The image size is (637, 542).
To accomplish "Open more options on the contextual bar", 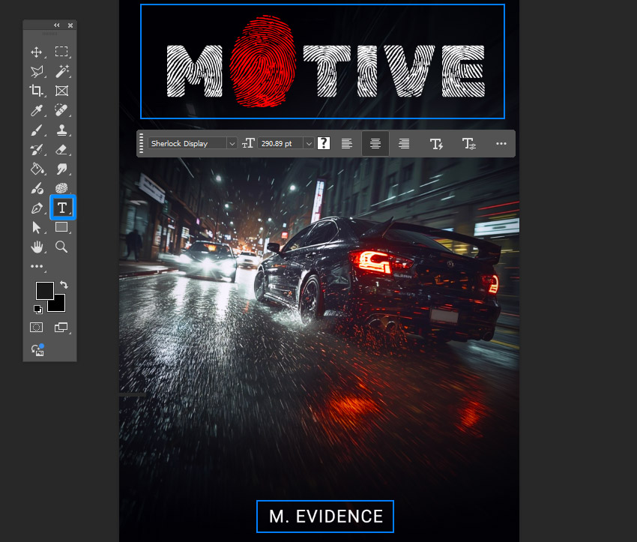I will 501,143.
